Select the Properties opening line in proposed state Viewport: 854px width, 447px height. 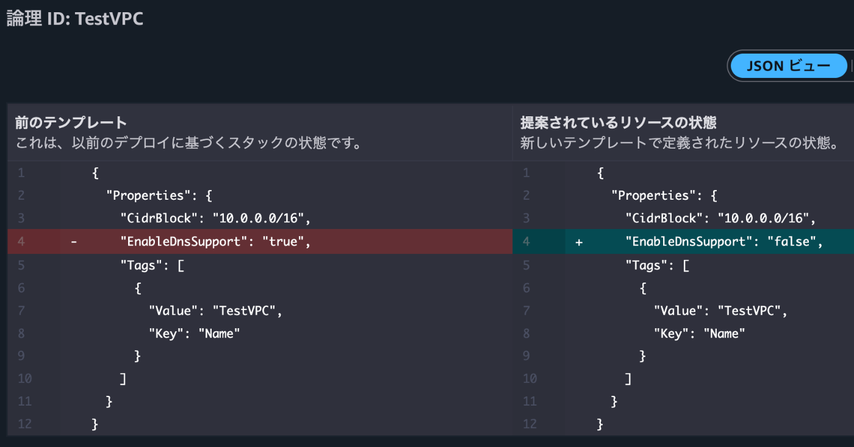pos(671,195)
